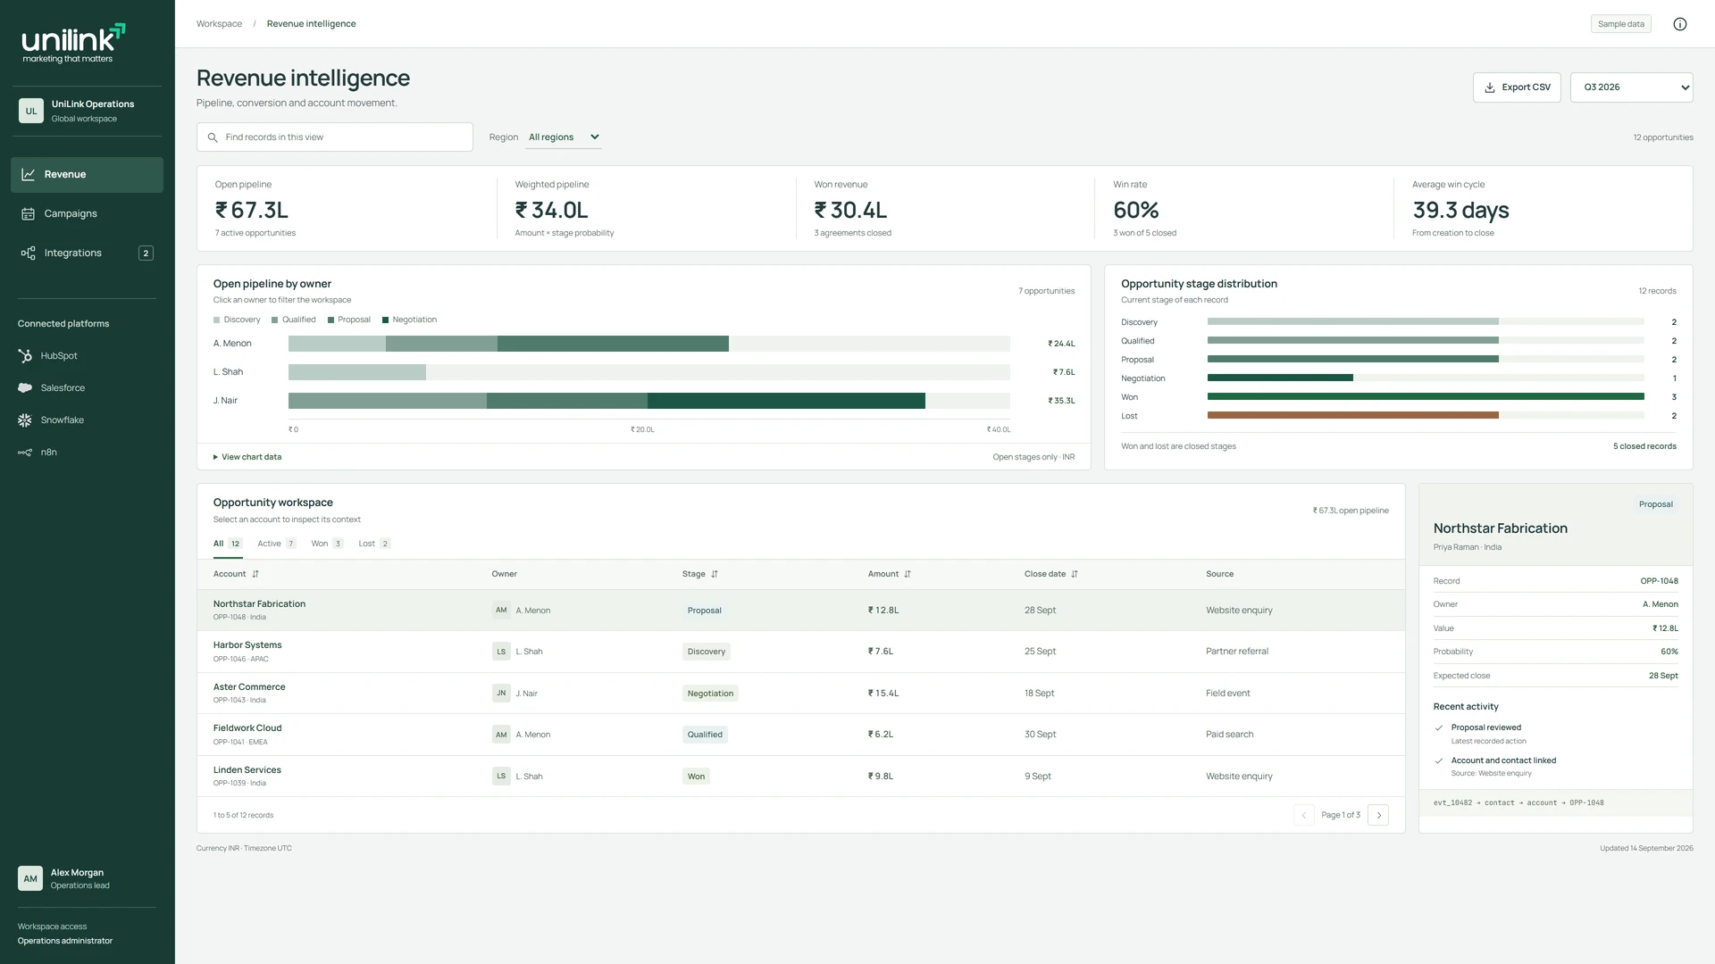
Task: Click the Campaigns calendar icon
Action: point(29,214)
